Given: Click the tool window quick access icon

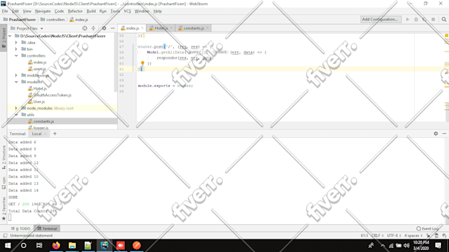Looking at the screenshot, I should (x=5, y=236).
